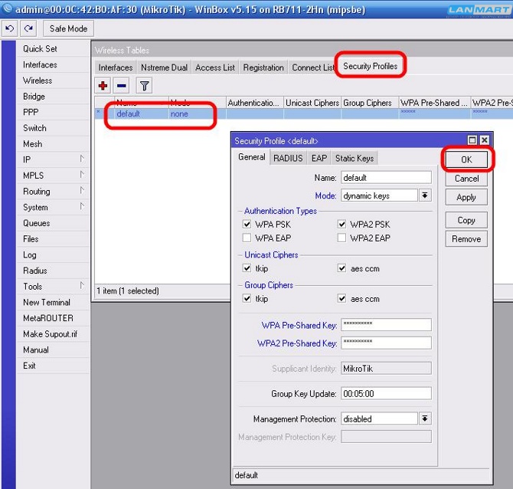
Task: Switch to the RADIUS tab
Action: 288,158
